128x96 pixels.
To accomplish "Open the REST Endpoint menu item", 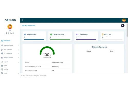I will pyautogui.click(x=8, y=50).
